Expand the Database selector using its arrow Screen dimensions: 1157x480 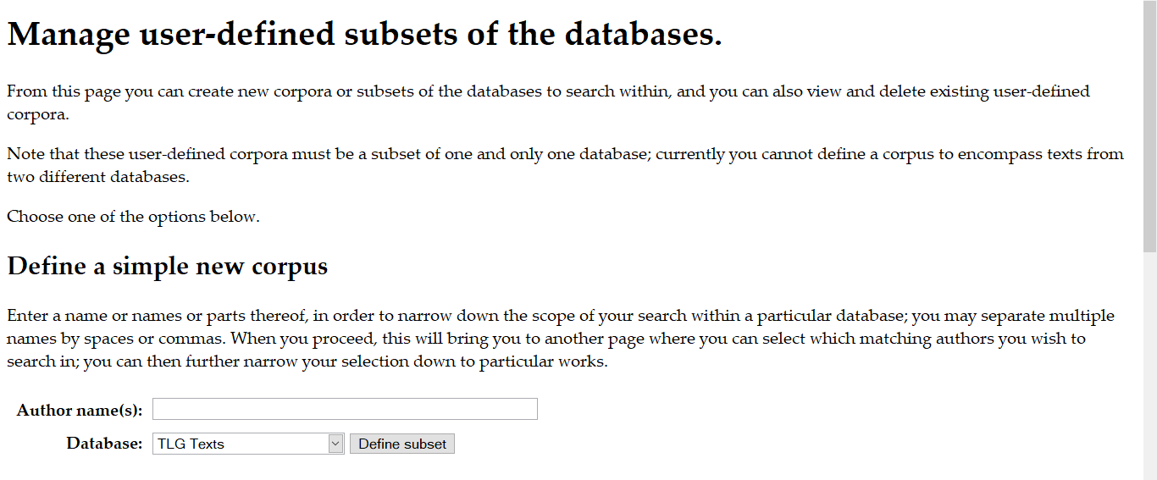pyautogui.click(x=335, y=444)
